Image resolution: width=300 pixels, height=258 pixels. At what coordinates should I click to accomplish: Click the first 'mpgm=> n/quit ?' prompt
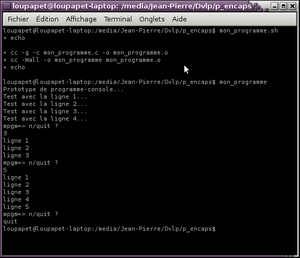coord(30,126)
